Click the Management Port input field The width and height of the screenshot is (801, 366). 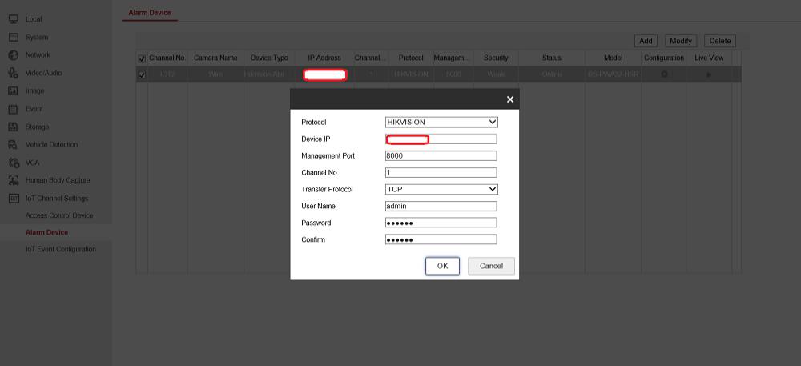[x=441, y=156]
